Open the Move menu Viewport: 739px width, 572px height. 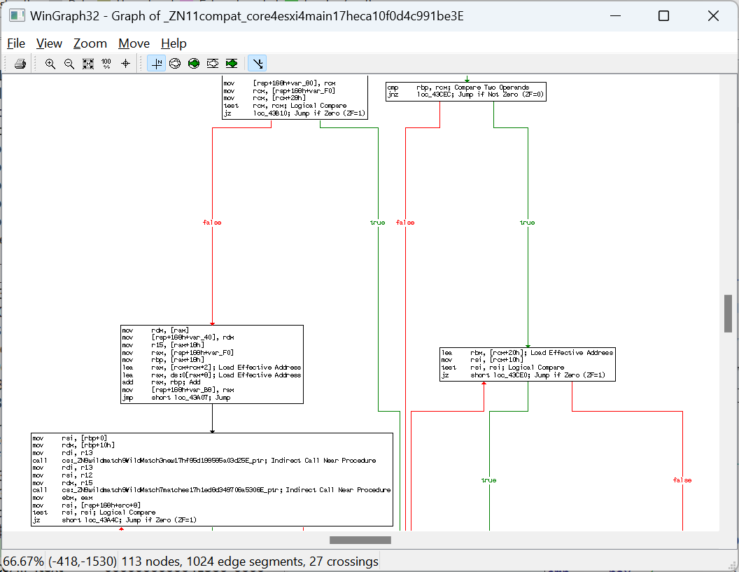coord(133,43)
